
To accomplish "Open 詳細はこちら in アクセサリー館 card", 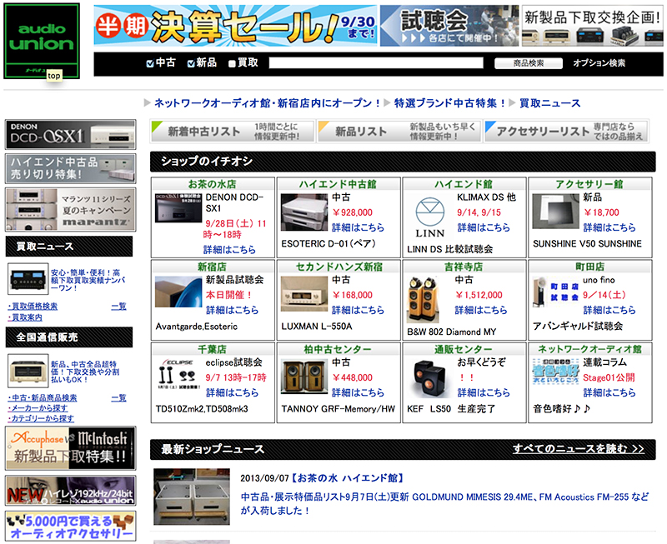I will 609,227.
